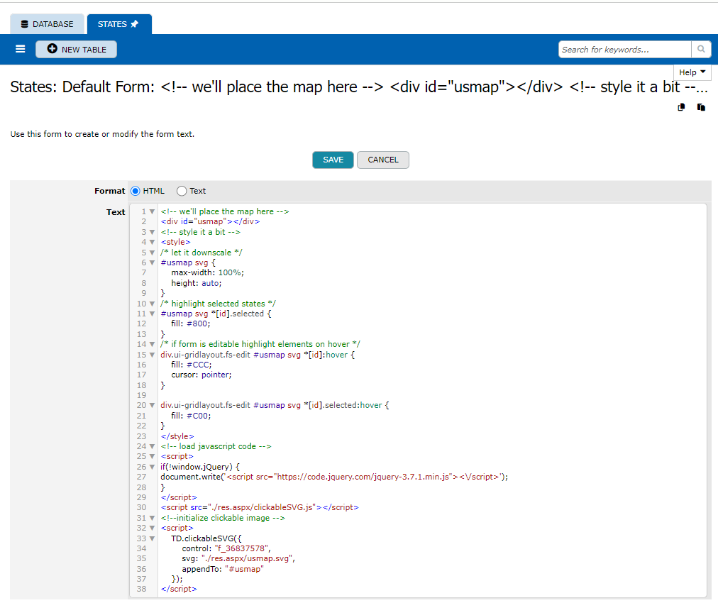Select the Text format radio button
718x603 pixels.
click(x=182, y=191)
